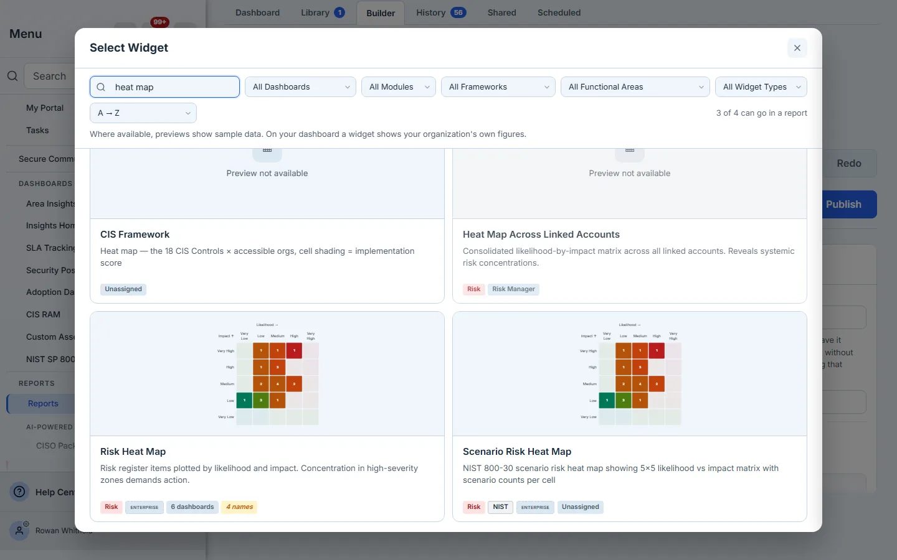Click the magnifier icon in the widget search box

coord(101,87)
